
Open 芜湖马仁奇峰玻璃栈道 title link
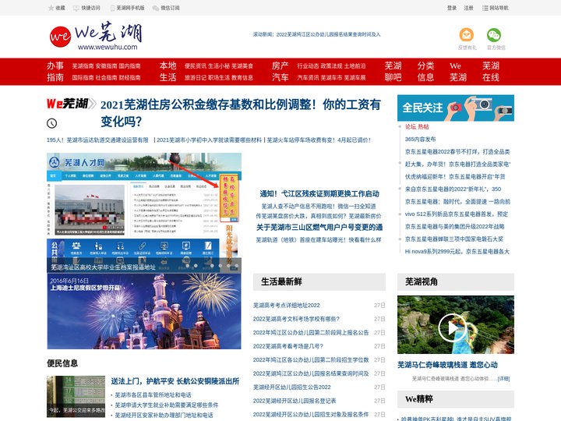tap(447, 365)
